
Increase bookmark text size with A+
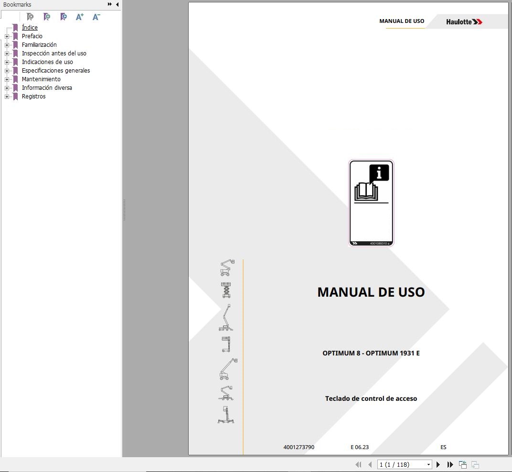click(79, 17)
